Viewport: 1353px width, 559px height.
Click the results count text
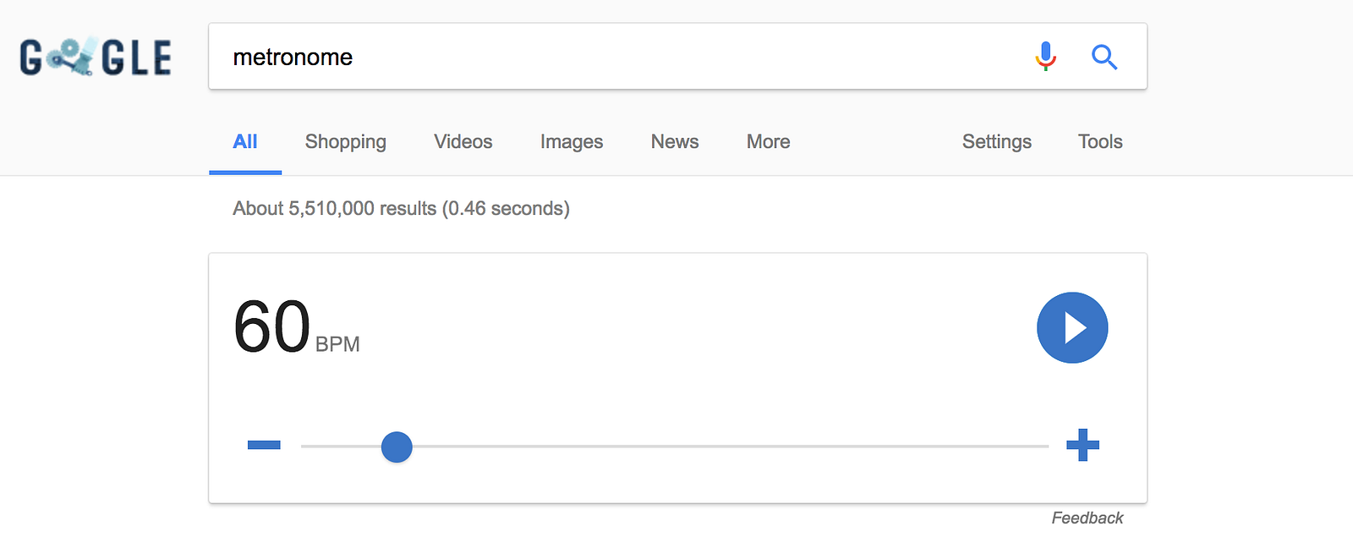401,209
